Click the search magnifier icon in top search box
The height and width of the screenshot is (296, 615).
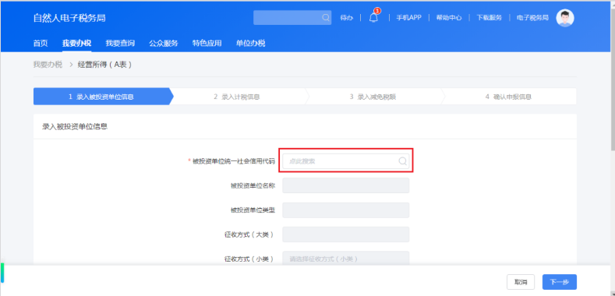(326, 18)
